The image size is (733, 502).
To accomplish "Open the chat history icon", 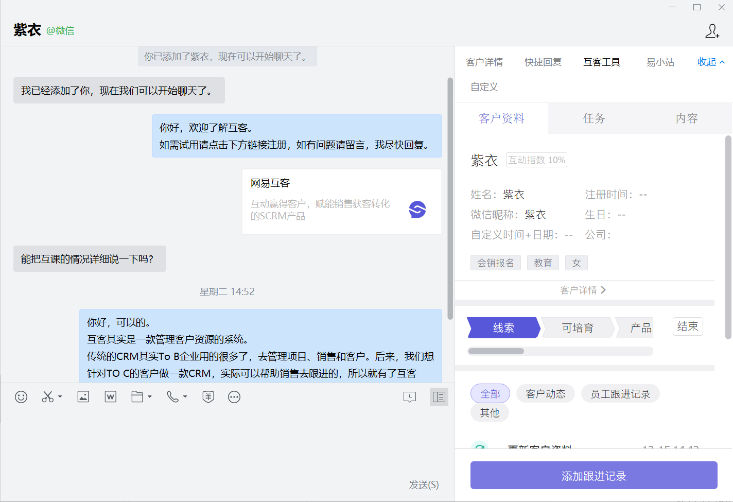I will pyautogui.click(x=410, y=397).
